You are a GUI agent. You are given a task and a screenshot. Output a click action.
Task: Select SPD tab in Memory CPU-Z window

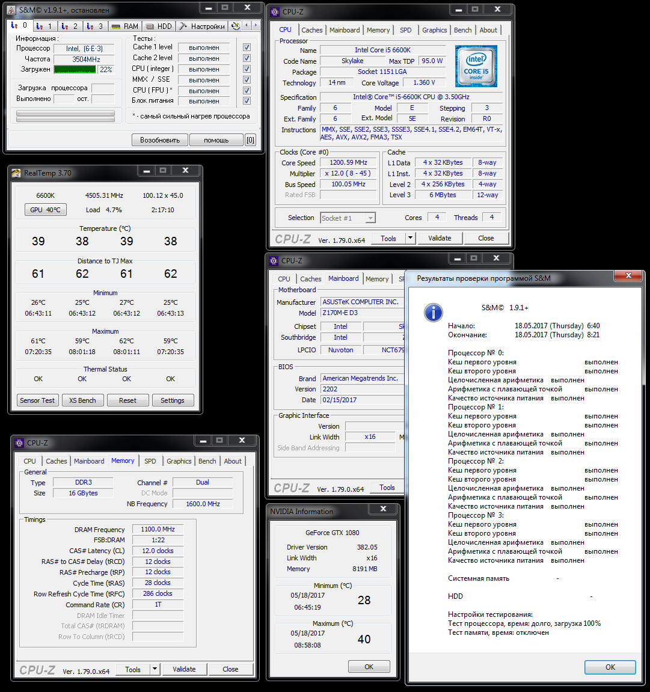click(x=150, y=461)
